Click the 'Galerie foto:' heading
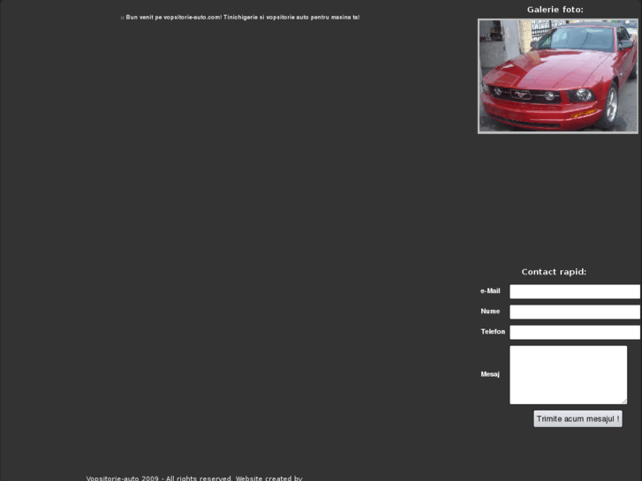The image size is (642, 481). pos(555,10)
